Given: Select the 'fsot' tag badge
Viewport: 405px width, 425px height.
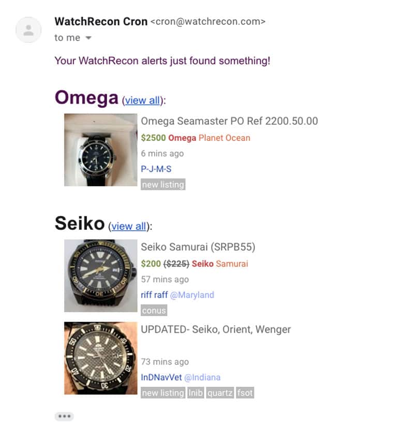Looking at the screenshot, I should click(245, 393).
